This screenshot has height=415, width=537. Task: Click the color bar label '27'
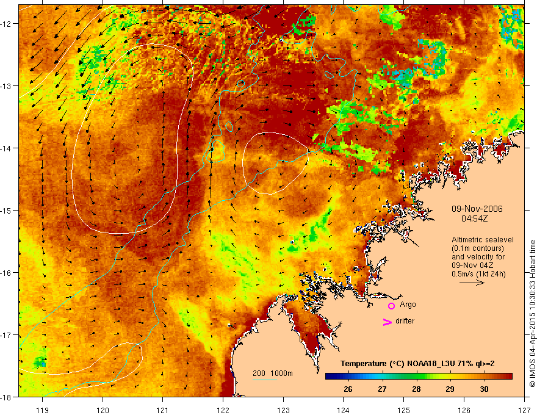pos(382,389)
